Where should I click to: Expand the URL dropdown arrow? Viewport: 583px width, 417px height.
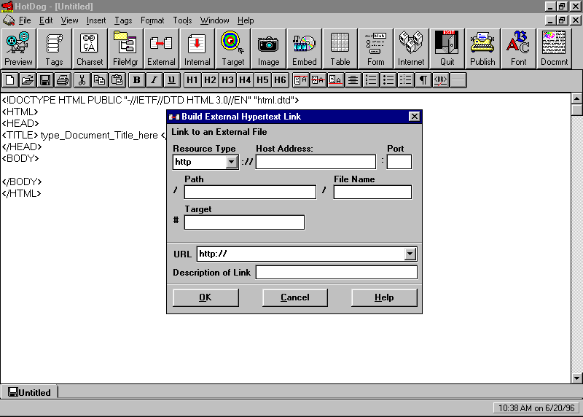tap(410, 254)
